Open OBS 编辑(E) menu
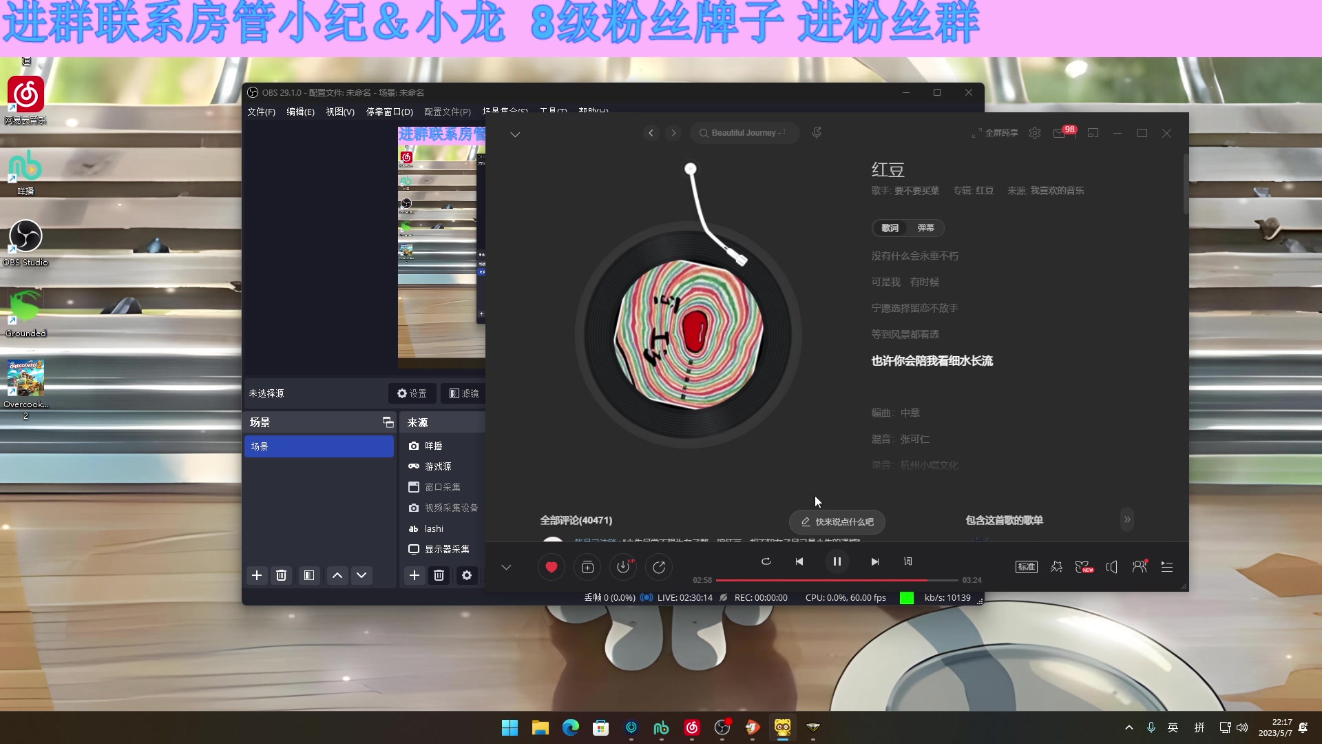 (x=300, y=112)
